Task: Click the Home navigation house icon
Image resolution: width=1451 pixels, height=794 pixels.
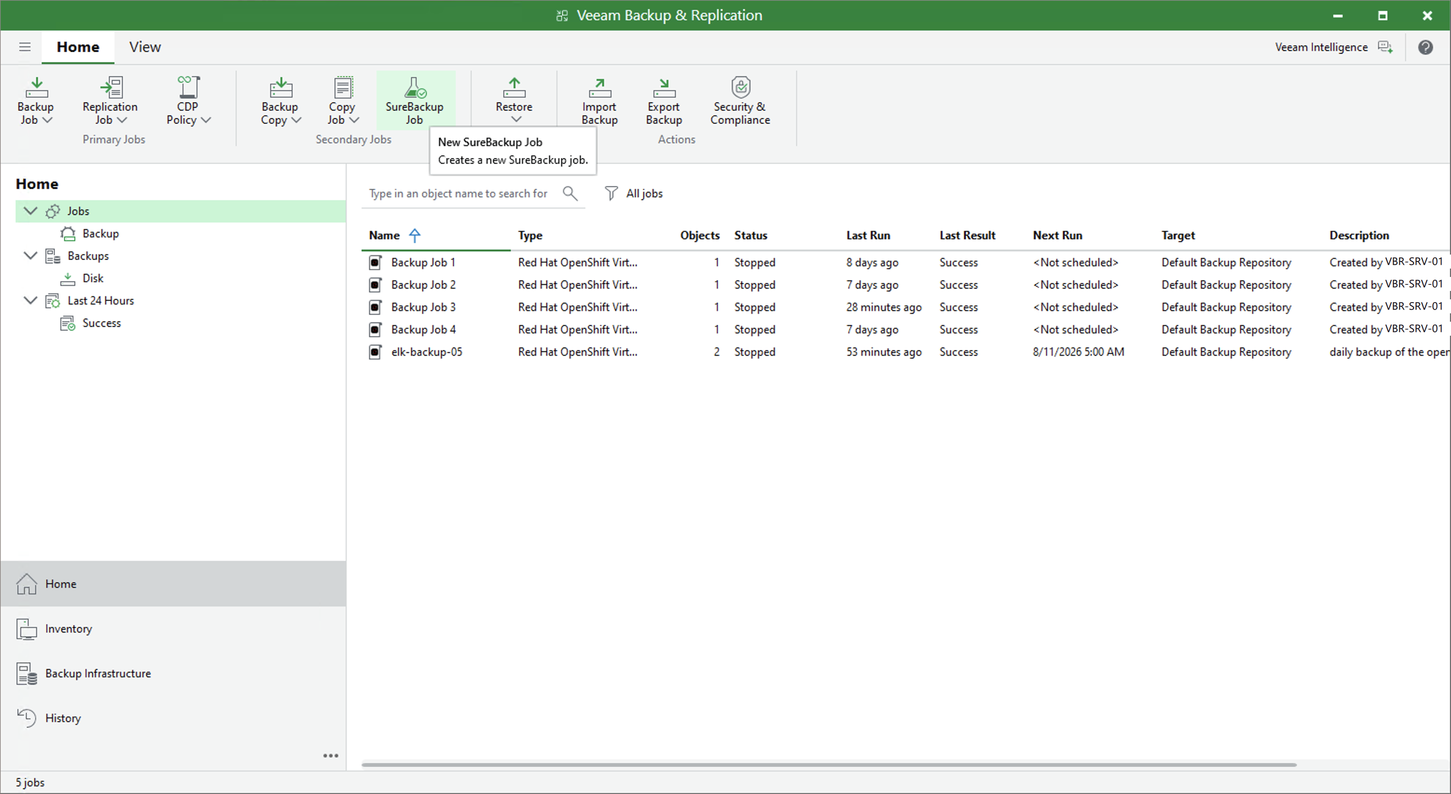Action: (x=27, y=584)
